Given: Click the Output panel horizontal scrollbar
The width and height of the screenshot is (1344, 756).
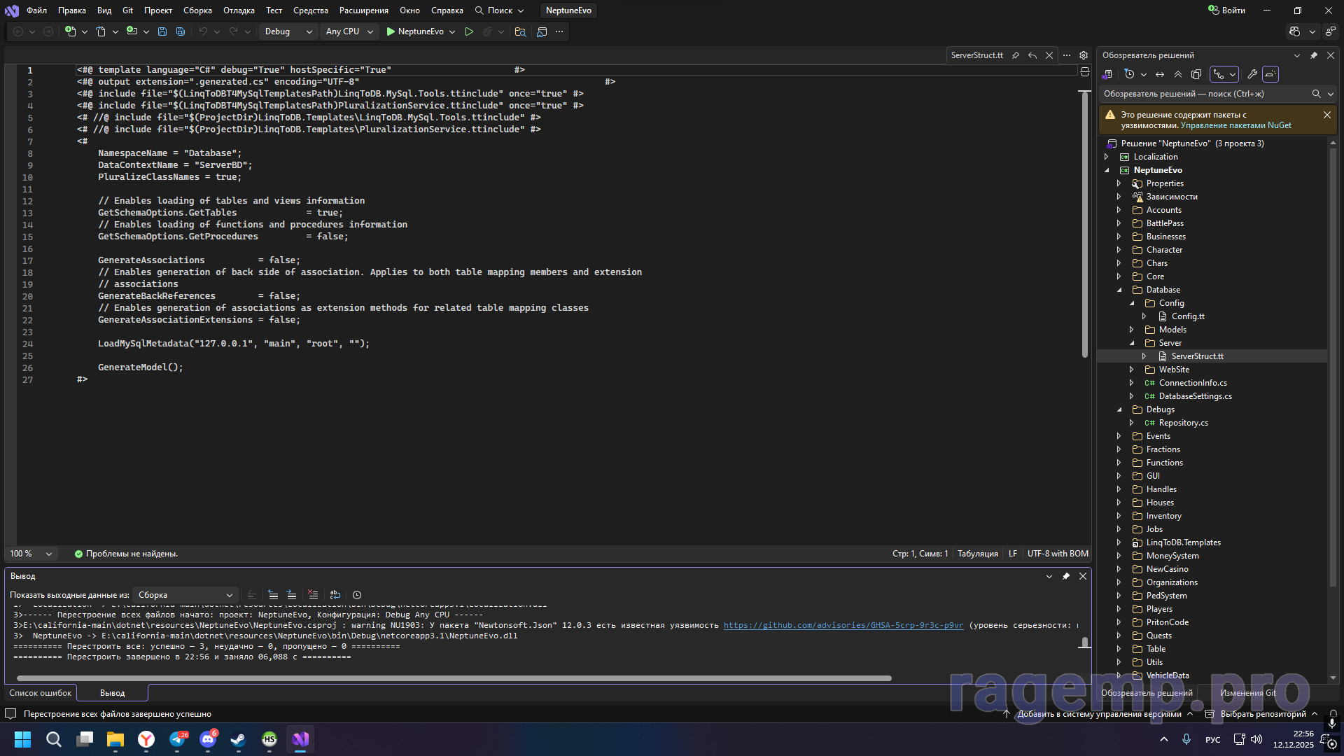Looking at the screenshot, I should tap(454, 678).
